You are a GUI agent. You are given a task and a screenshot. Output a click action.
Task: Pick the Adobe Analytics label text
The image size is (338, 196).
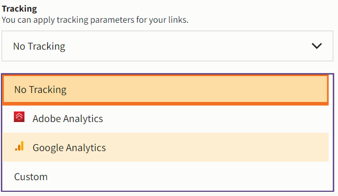click(x=68, y=119)
